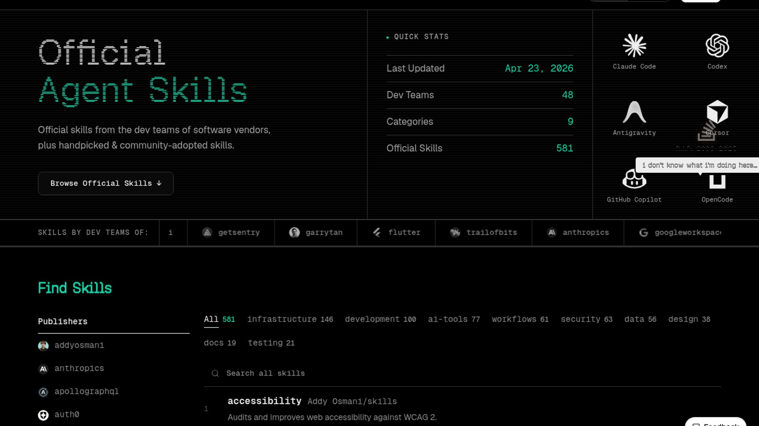Click the GitHub Copilot icon
759x426 pixels.
pyautogui.click(x=634, y=180)
